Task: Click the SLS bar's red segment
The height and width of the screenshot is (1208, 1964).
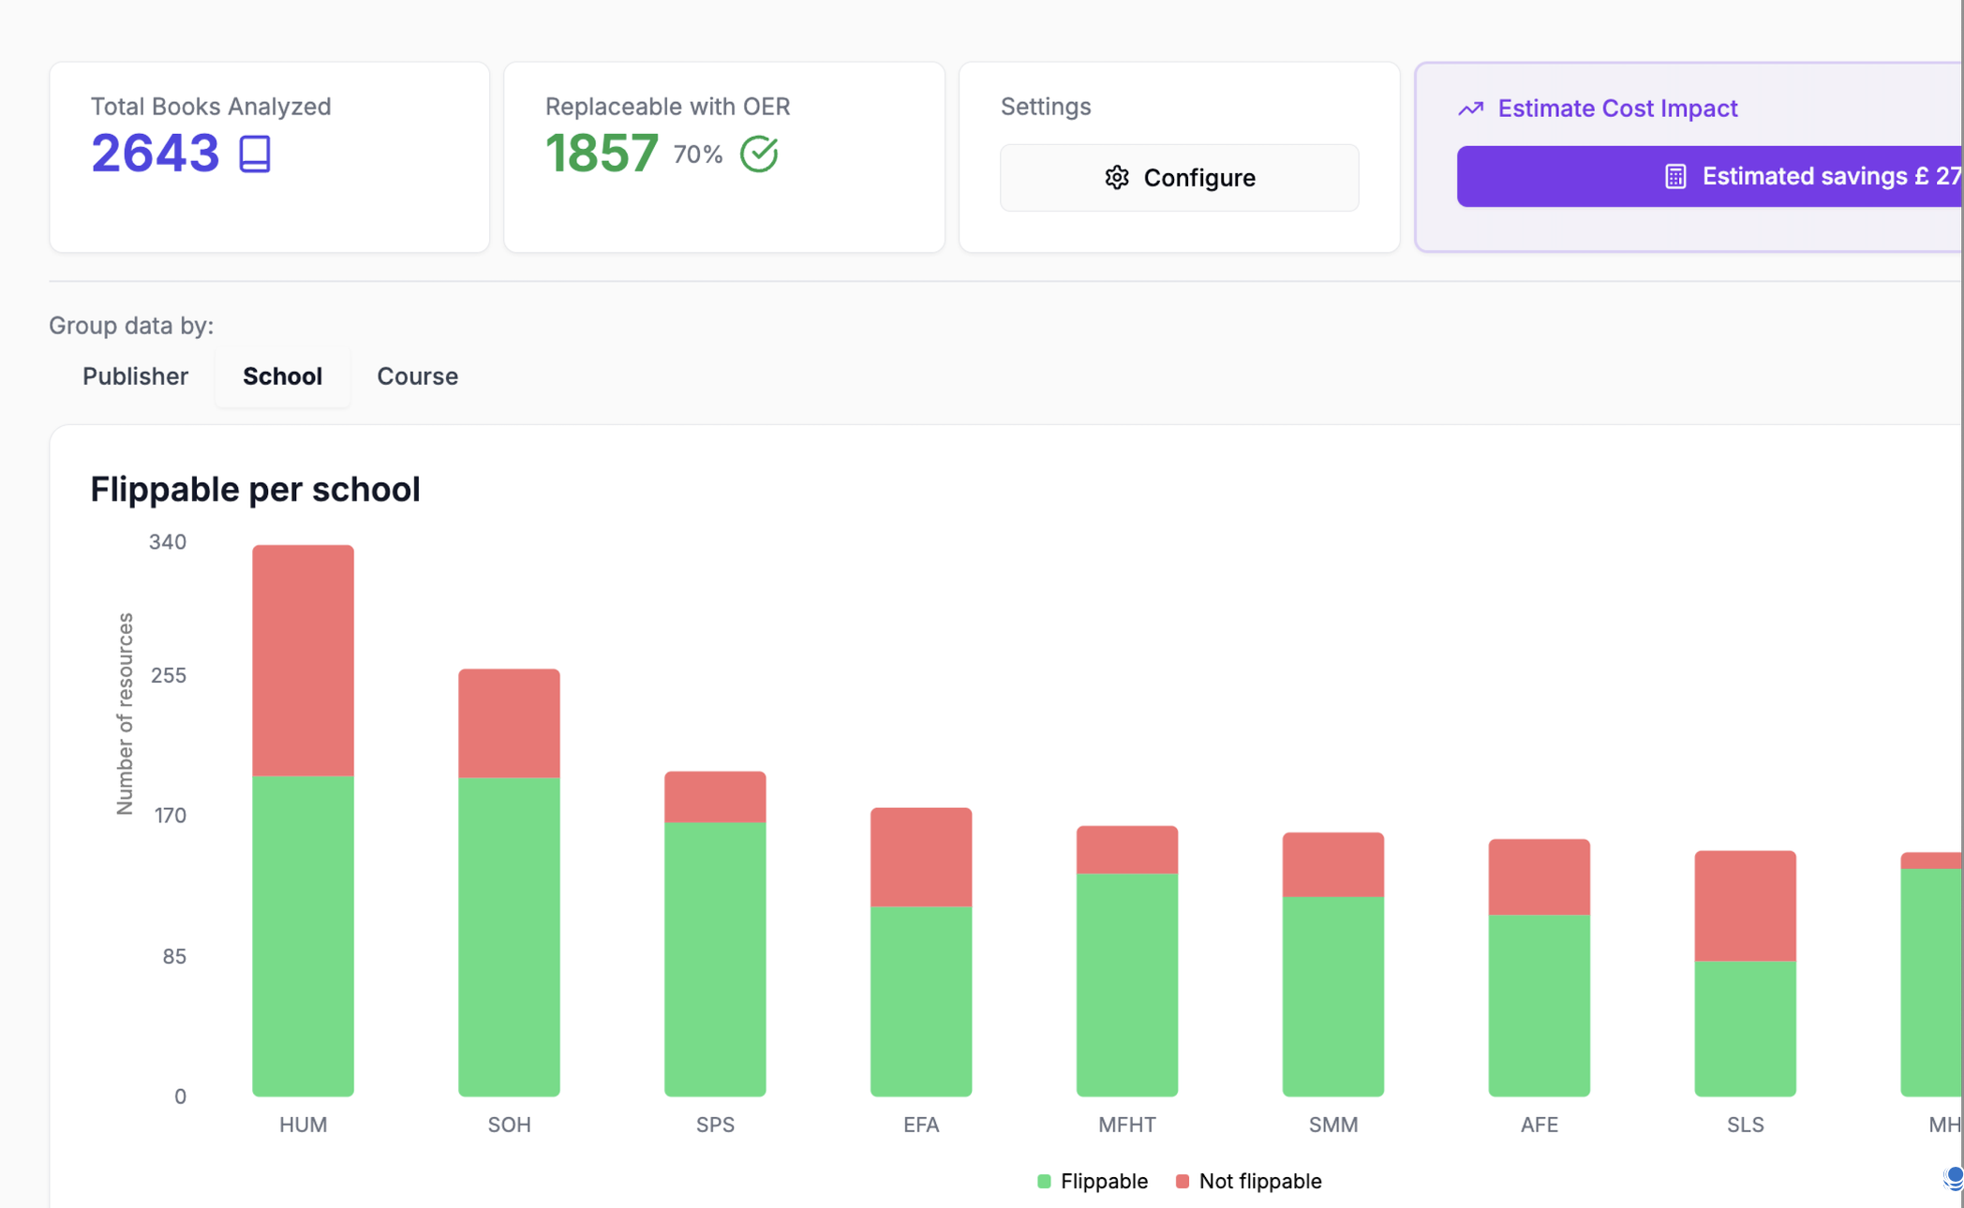Action: pyautogui.click(x=1745, y=906)
